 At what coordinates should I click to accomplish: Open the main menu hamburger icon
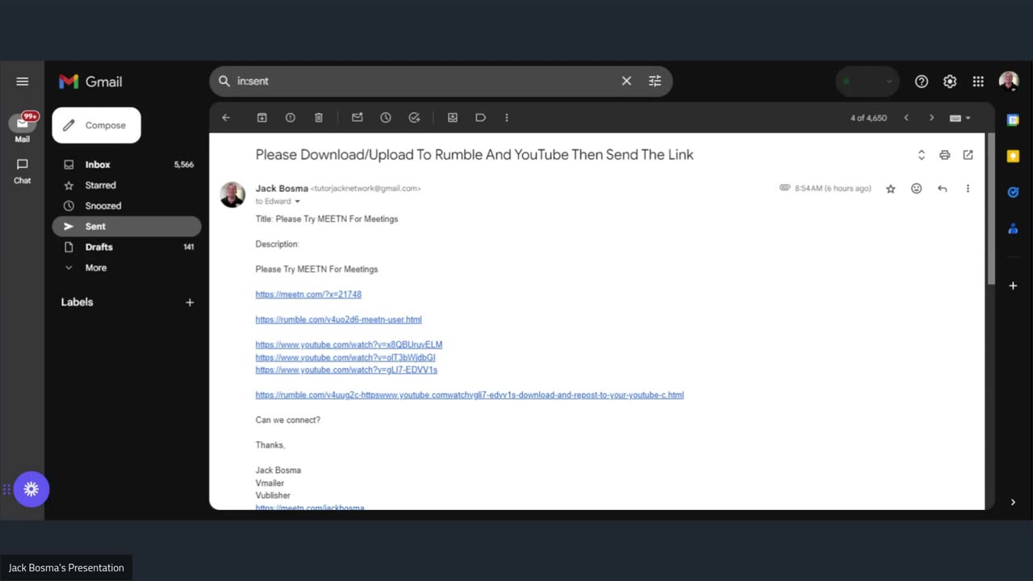coord(23,82)
